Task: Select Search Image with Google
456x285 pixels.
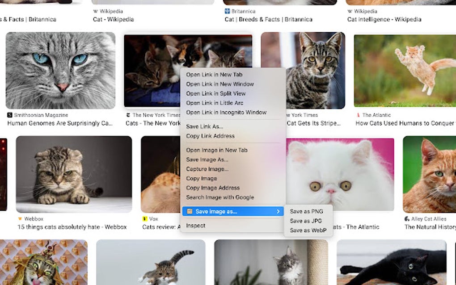Action: [x=220, y=197]
